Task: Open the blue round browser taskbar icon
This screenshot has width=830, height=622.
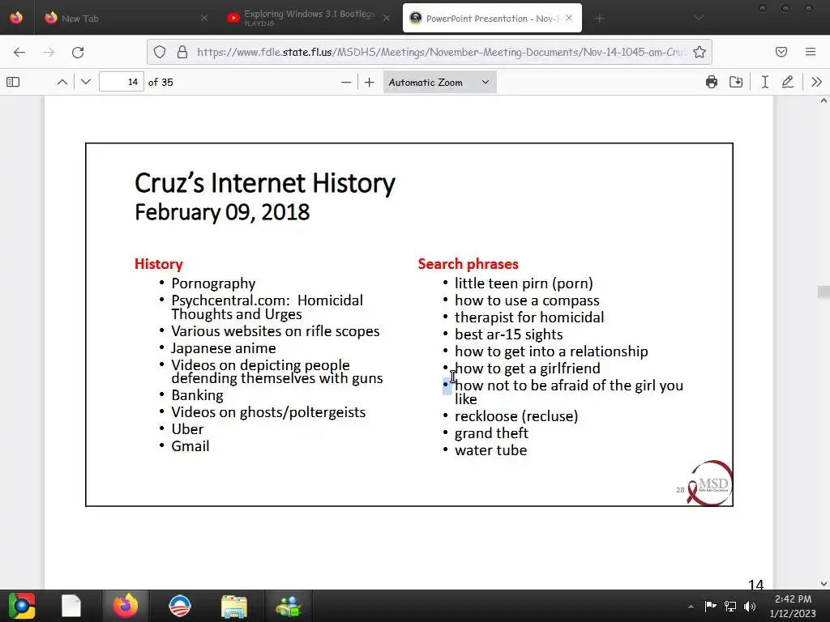Action: tap(180, 606)
